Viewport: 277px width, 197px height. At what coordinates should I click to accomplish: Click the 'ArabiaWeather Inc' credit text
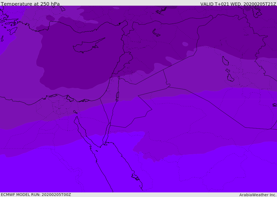258,195
